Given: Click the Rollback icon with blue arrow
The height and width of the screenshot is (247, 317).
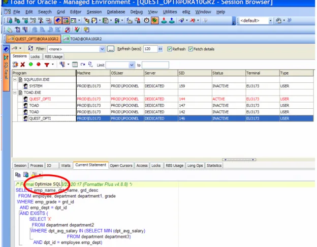Looking at the screenshot, I should click(x=172, y=20).
